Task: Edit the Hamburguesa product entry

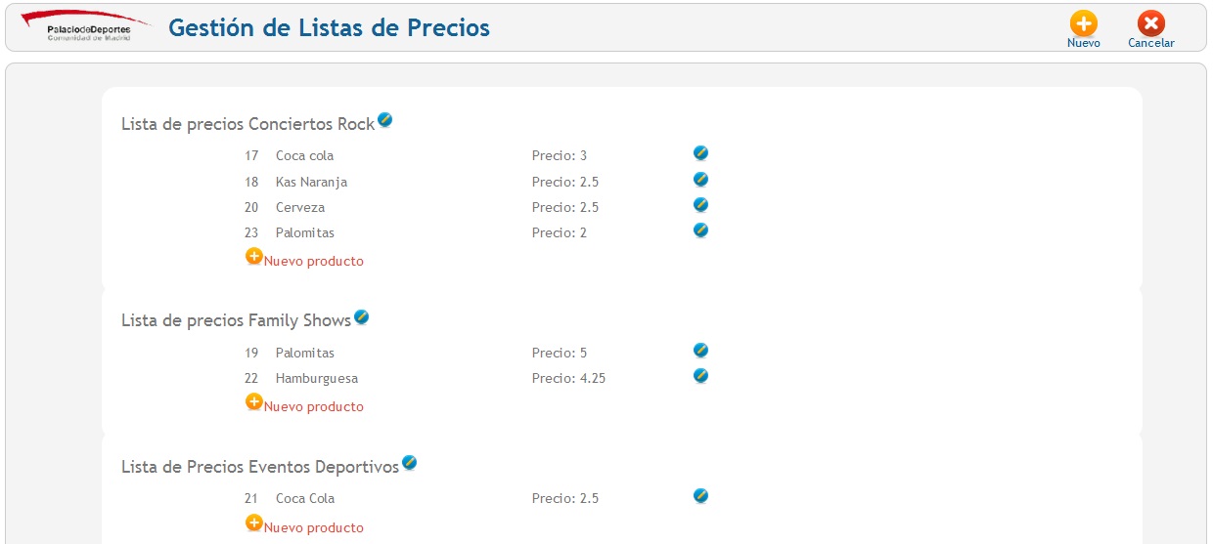Action: [x=700, y=376]
